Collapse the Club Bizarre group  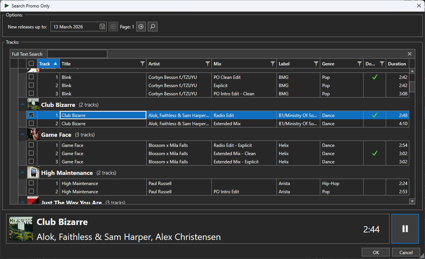click(22, 105)
